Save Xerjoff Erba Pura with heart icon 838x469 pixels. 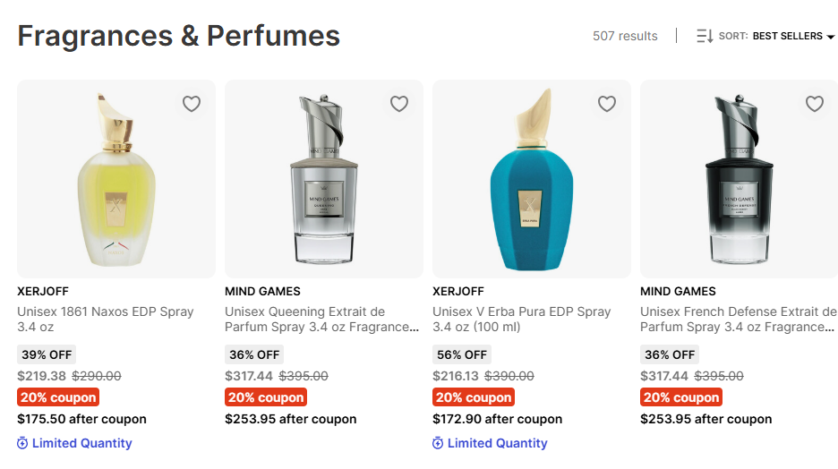pyautogui.click(x=607, y=104)
